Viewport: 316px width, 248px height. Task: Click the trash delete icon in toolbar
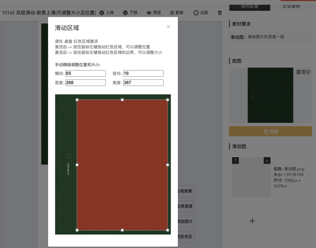pyautogui.click(x=220, y=13)
